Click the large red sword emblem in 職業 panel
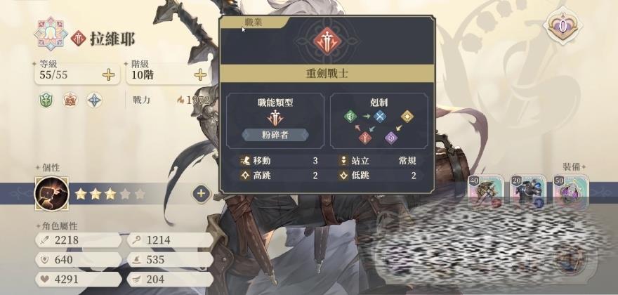 (x=327, y=40)
